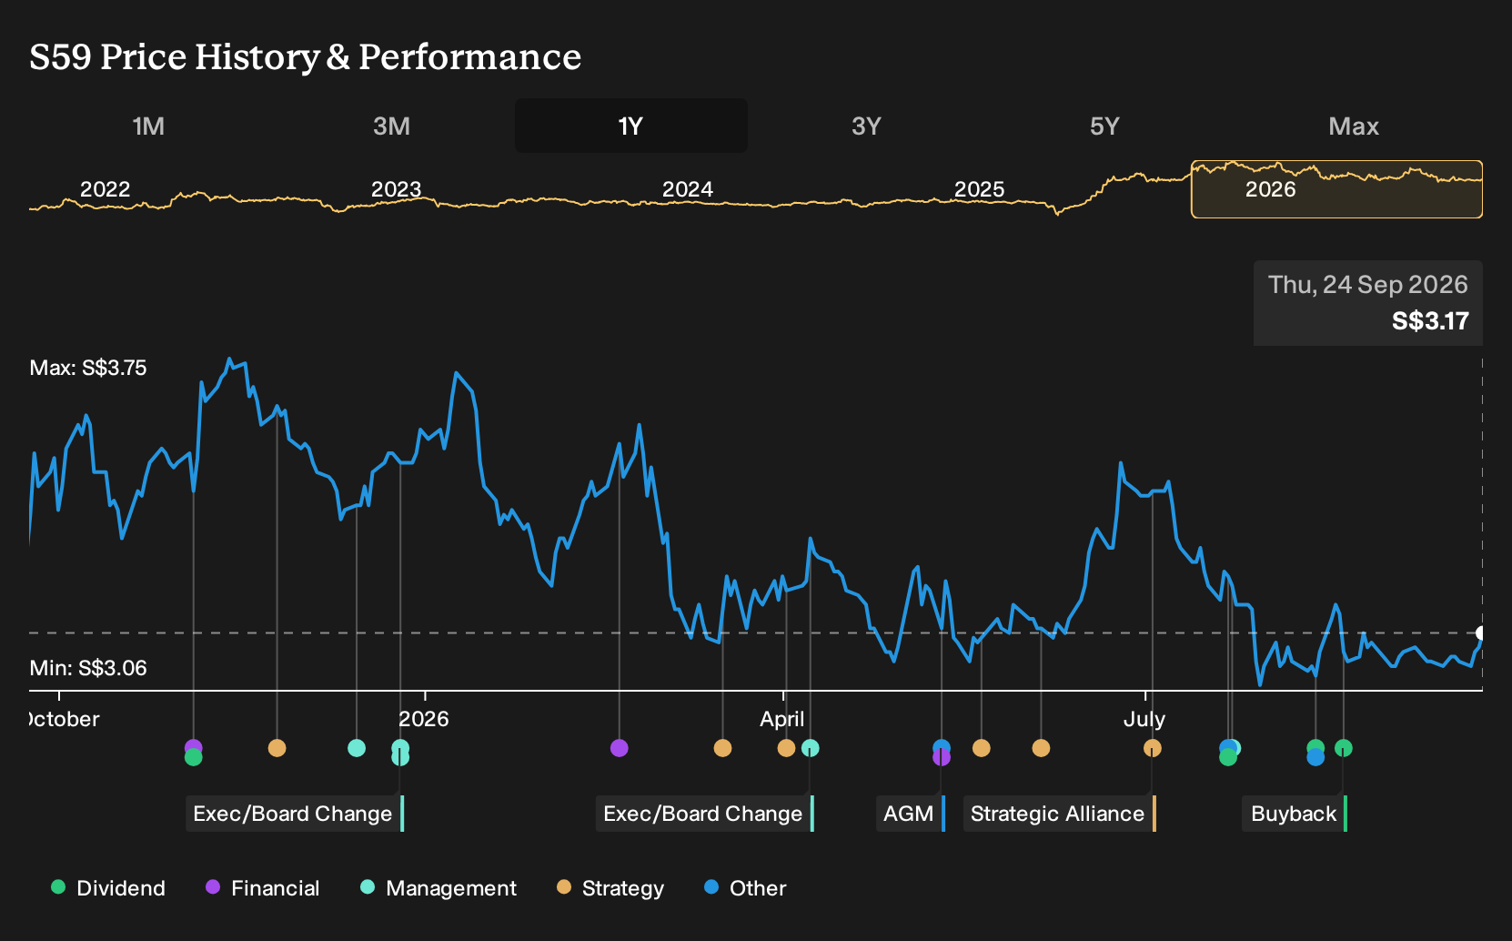1512x941 pixels.
Task: Open the Buyback event label
Action: 1295,814
